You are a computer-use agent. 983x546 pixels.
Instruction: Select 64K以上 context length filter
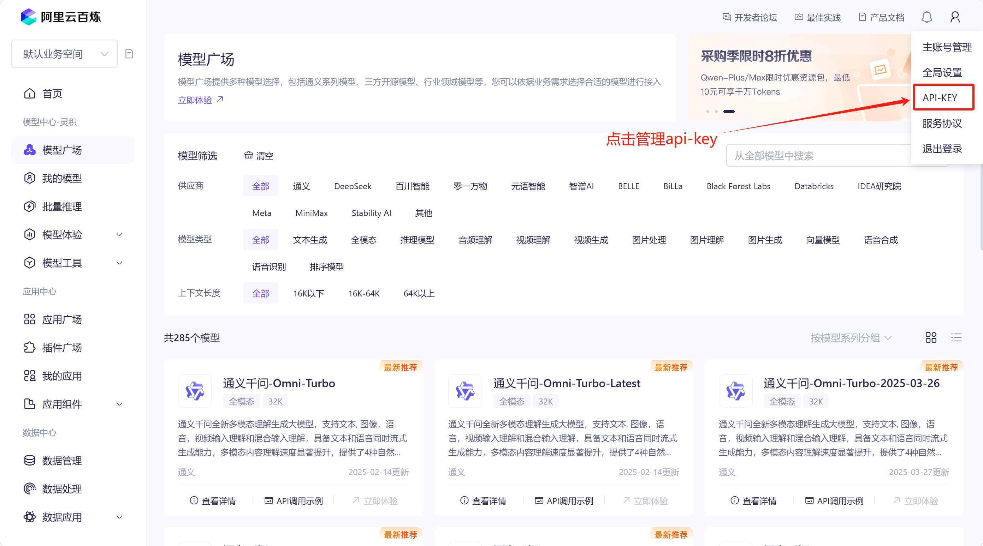coord(419,293)
